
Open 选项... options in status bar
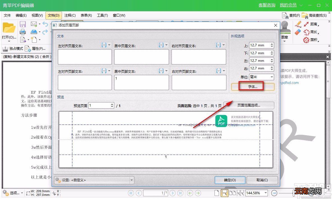(x=13, y=193)
